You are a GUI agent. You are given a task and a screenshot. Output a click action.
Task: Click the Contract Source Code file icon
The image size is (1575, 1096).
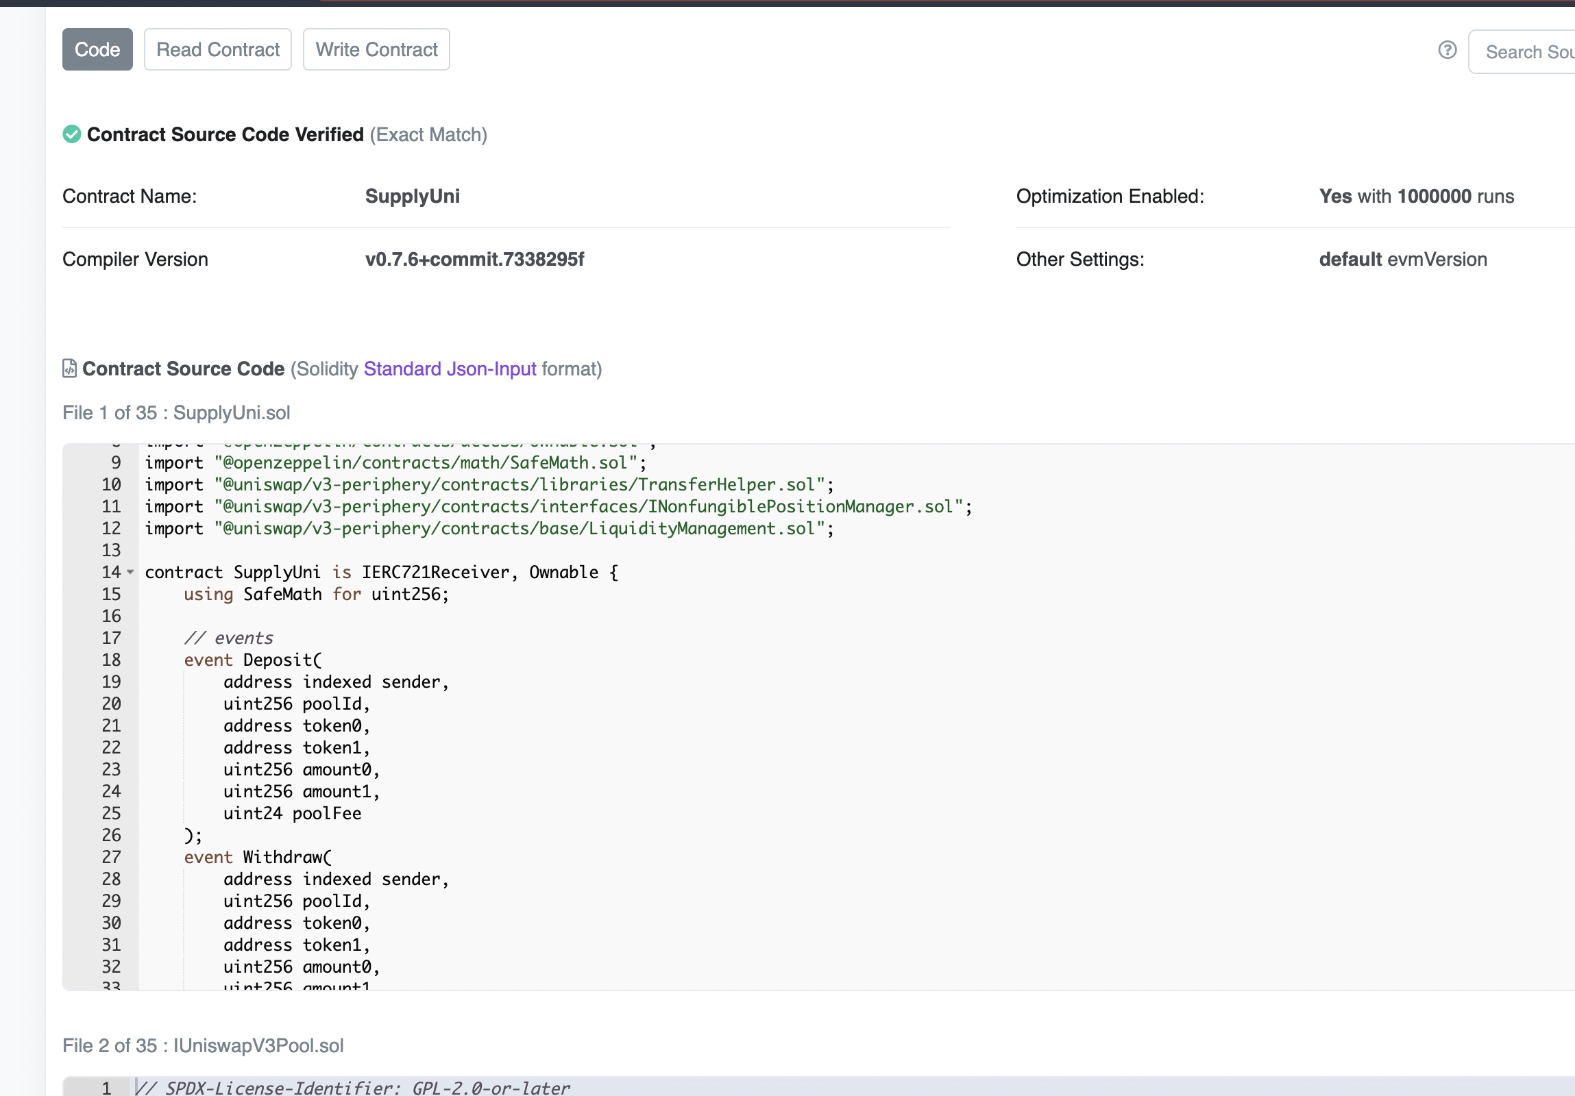pyautogui.click(x=69, y=369)
